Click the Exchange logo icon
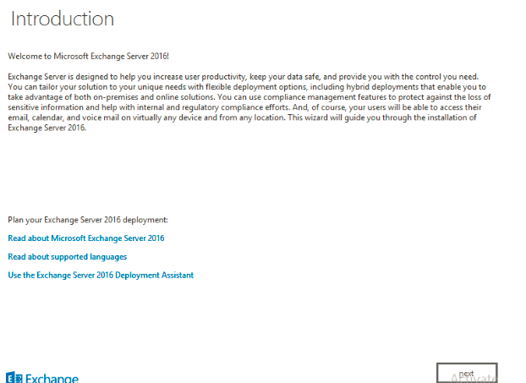526x383 pixels. click(14, 377)
